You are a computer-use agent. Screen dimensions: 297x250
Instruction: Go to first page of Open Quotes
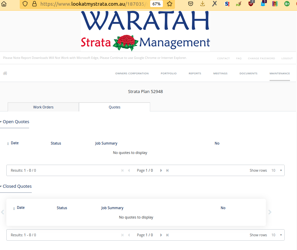click(122, 170)
